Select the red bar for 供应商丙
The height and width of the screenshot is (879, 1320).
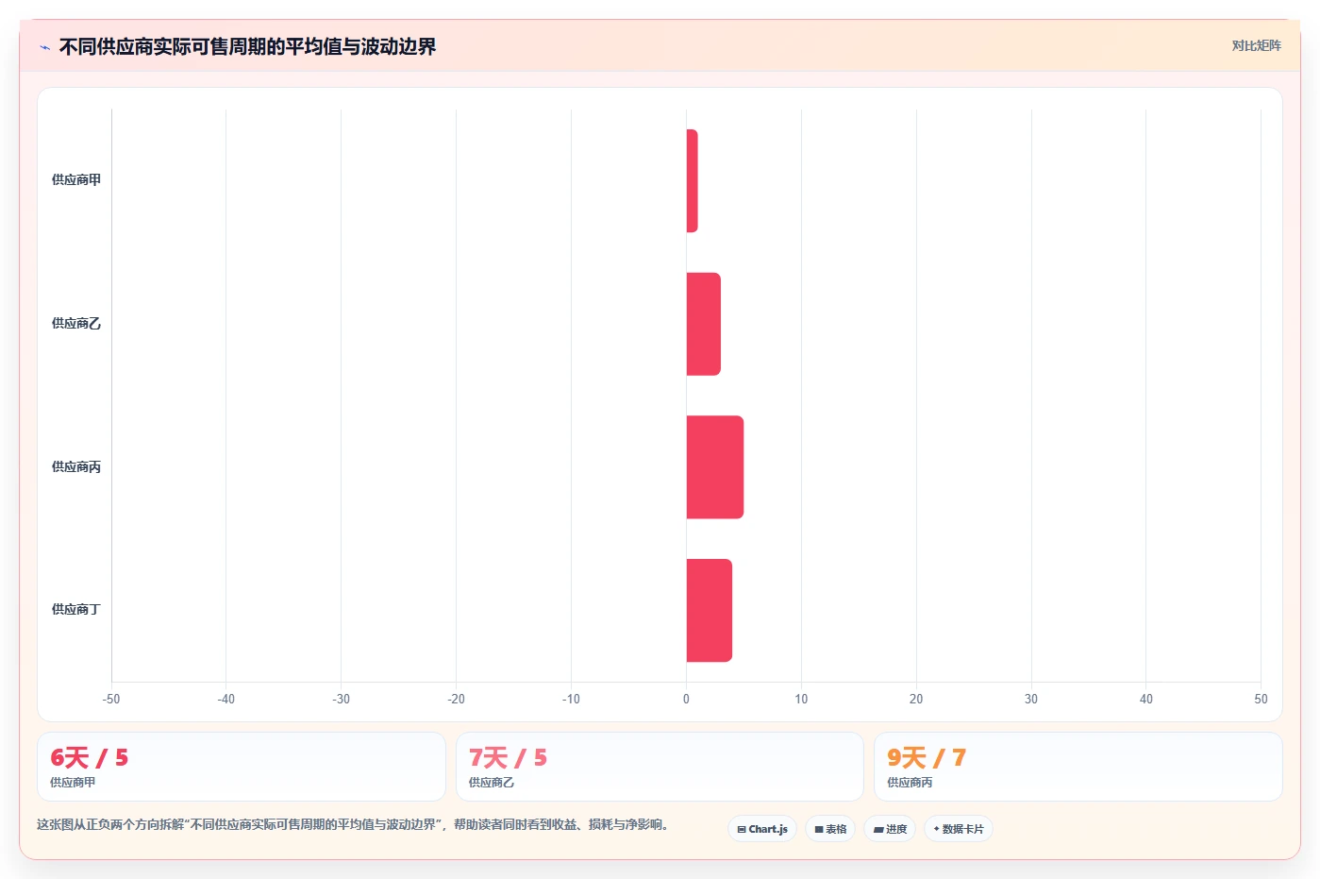714,467
